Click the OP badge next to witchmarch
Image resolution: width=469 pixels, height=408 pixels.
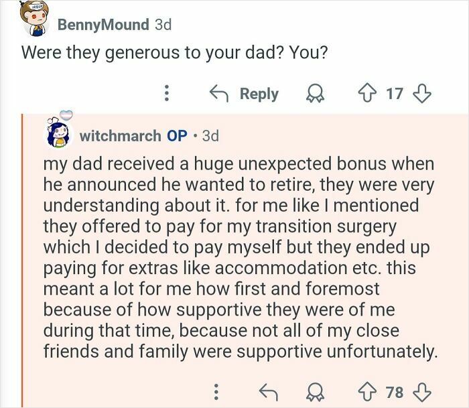[177, 136]
